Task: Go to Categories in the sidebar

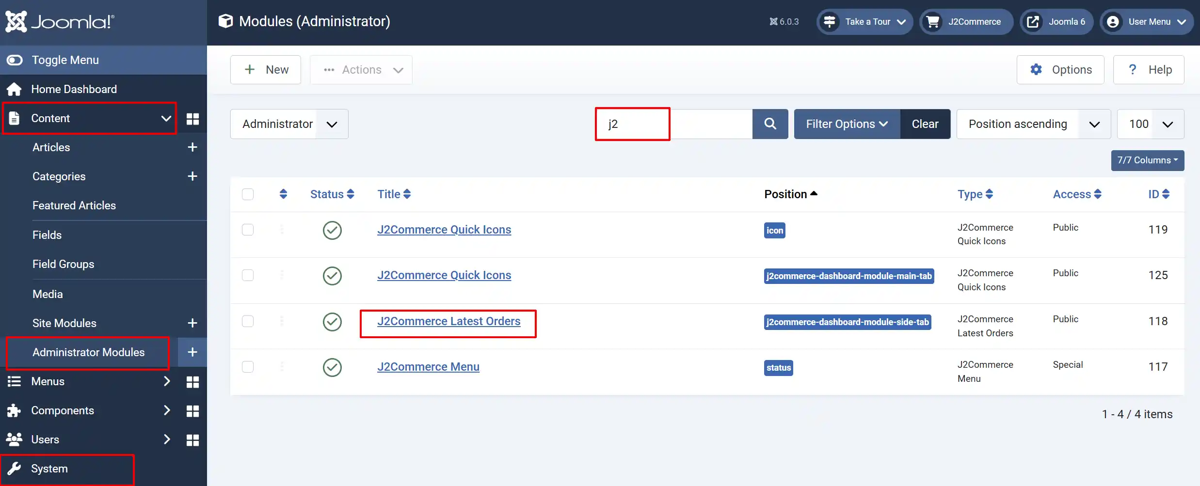Action: tap(59, 176)
